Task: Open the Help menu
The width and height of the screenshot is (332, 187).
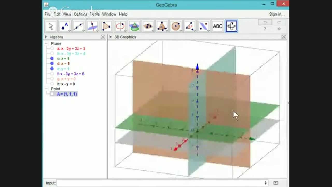Action: tap(123, 14)
